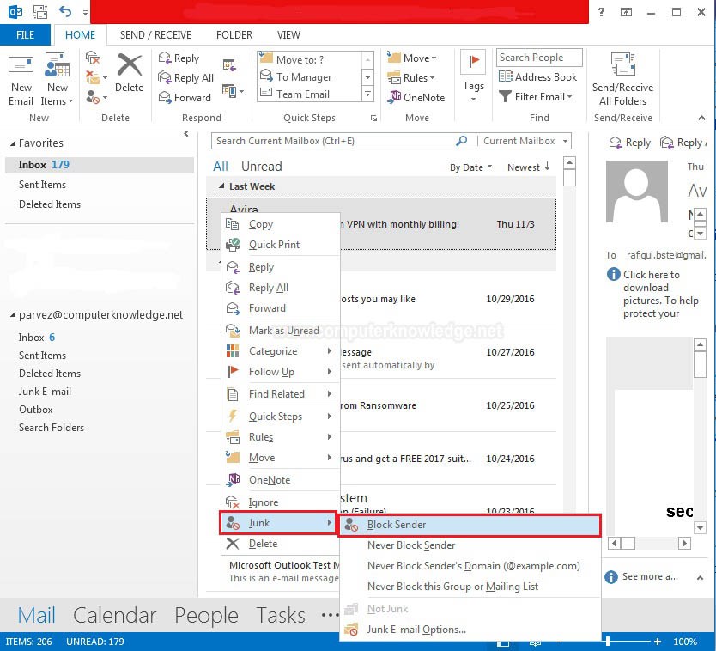This screenshot has width=716, height=651.
Task: Click the New Email ribbon icon
Action: pyautogui.click(x=21, y=66)
